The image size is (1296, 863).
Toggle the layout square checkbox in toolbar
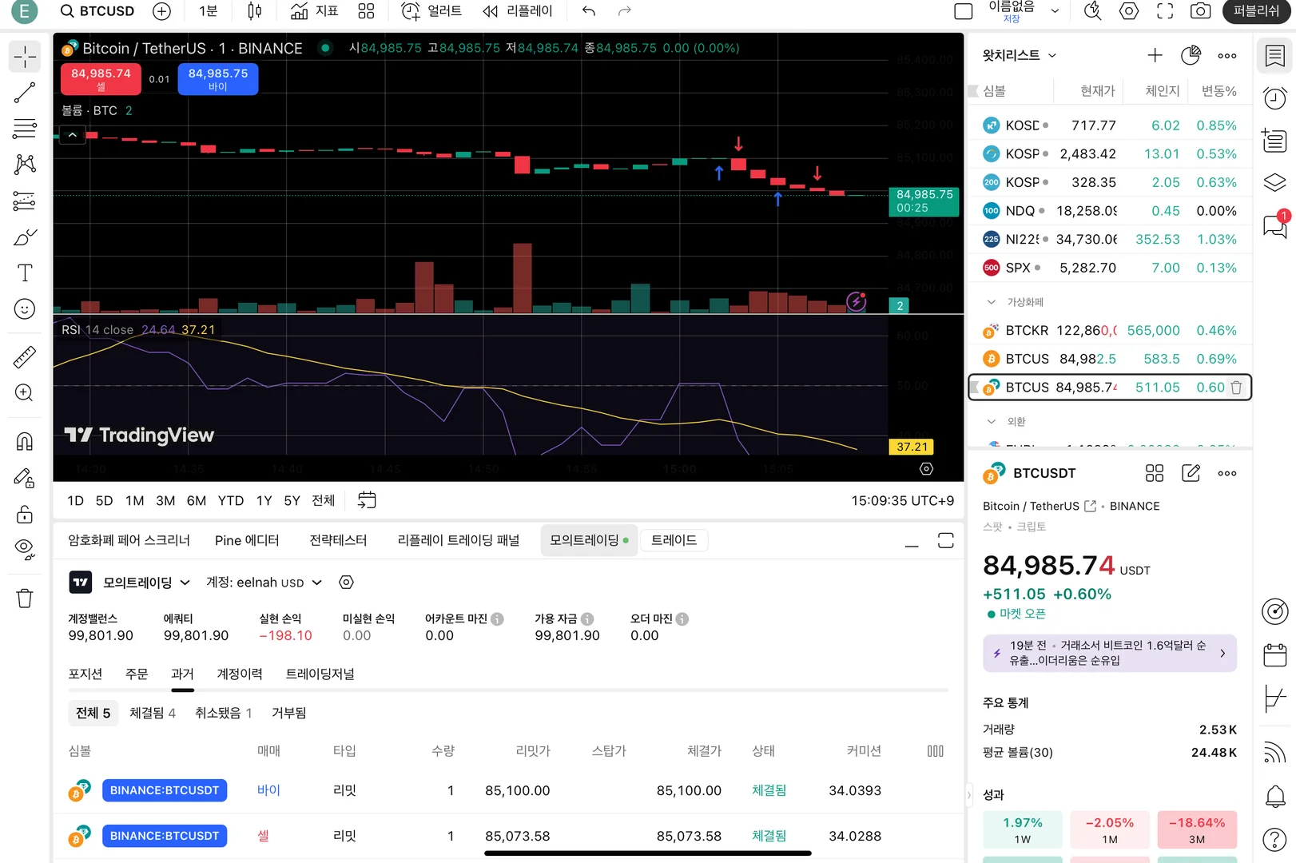tap(964, 11)
